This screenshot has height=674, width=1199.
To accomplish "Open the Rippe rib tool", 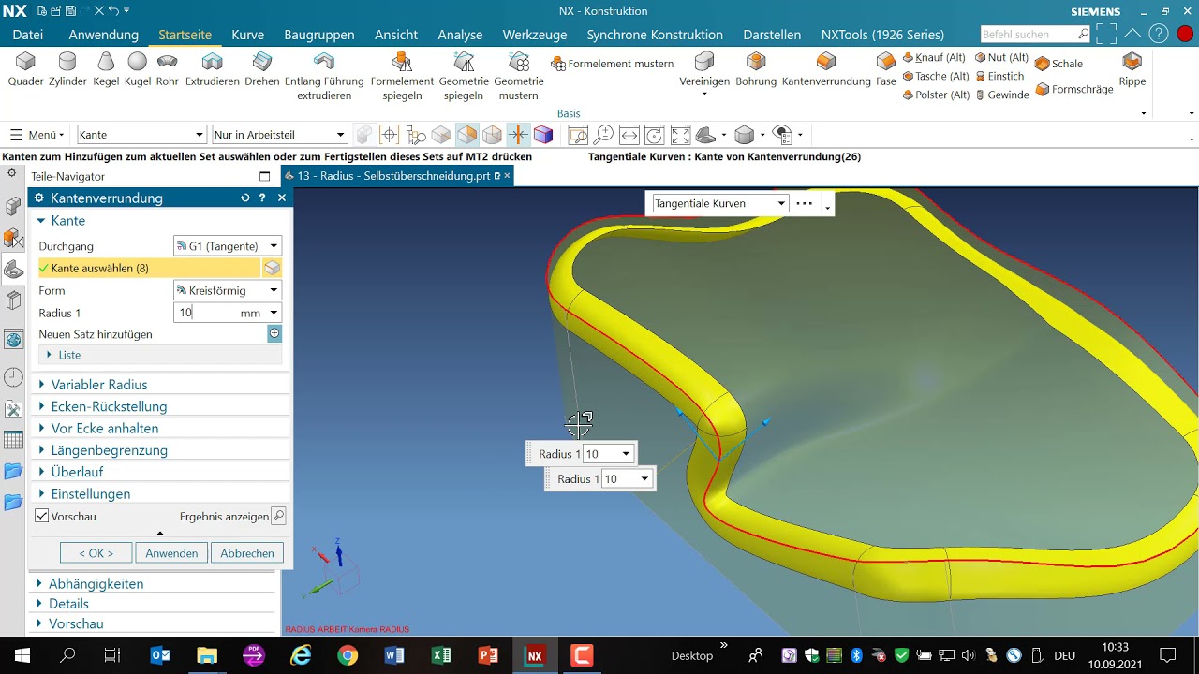I will (x=1132, y=69).
